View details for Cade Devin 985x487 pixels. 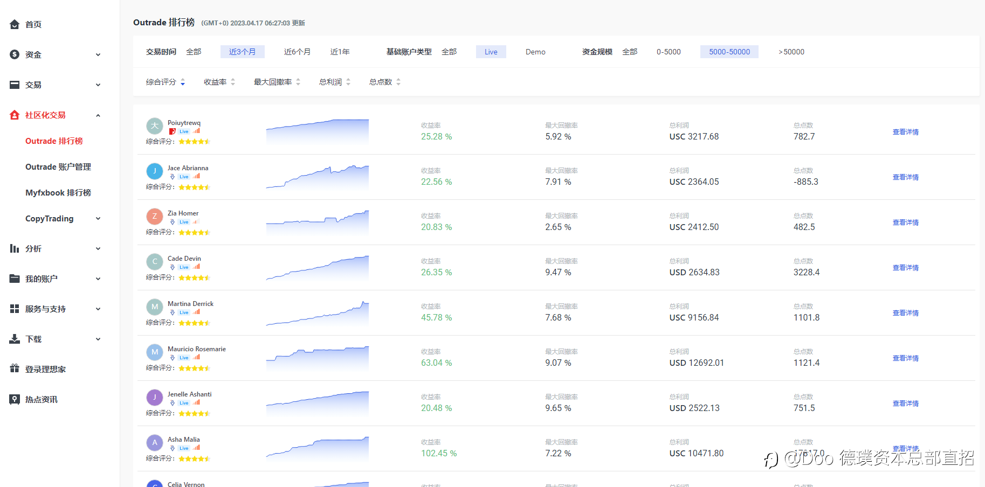click(906, 267)
